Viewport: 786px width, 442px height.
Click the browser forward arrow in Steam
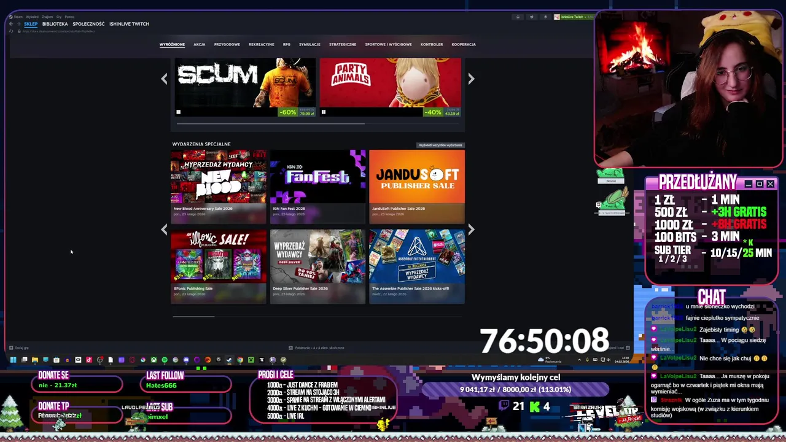pos(18,24)
